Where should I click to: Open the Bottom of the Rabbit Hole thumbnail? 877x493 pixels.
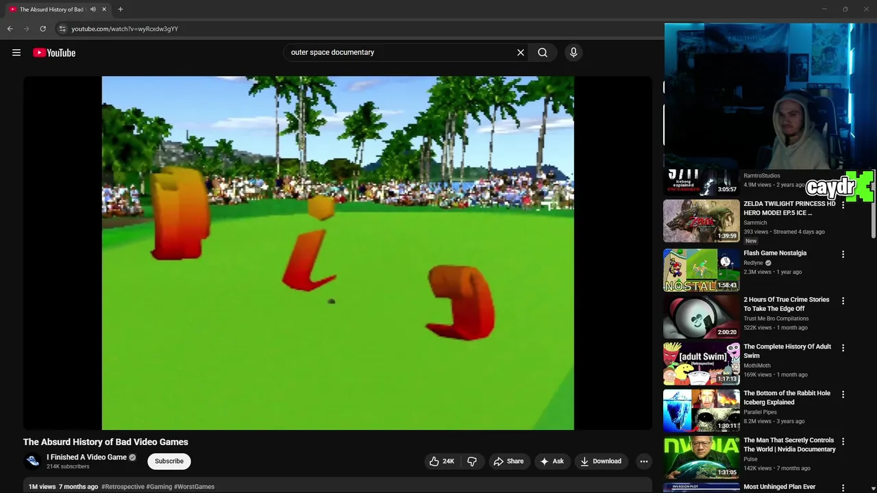(702, 410)
